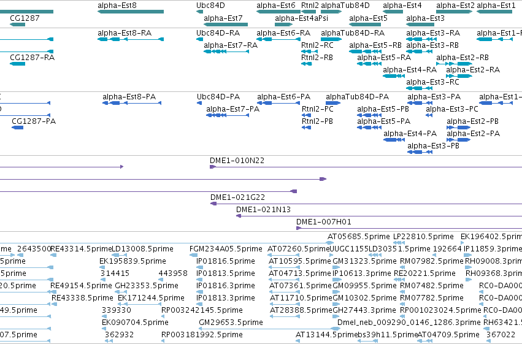Select the alpha-Est5-PB label
This screenshot has width=522, height=344.
point(383,109)
